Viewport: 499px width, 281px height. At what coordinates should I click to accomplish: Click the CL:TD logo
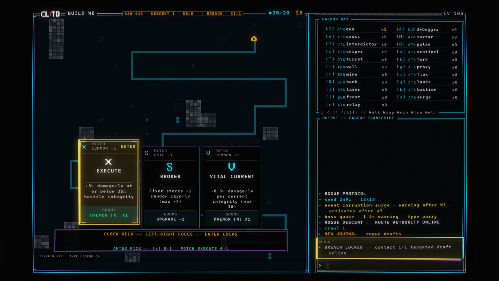pos(50,14)
